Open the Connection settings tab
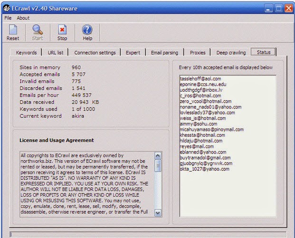Screen dimensions: 295x238 click(x=95, y=52)
